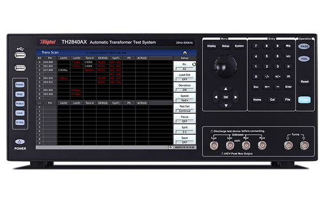The height and width of the screenshot is (198, 324).
Task: Click the right arrow navigation key
Action: [235, 97]
